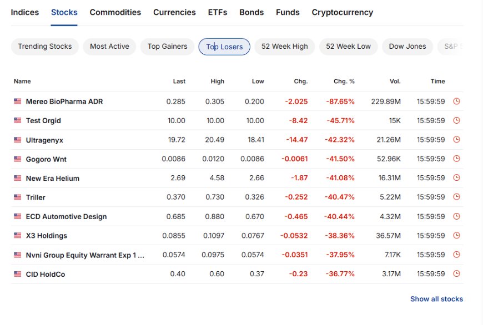Click the clock icon for New Era Helium
Screen dimensions: 483x325
pyautogui.click(x=456, y=177)
